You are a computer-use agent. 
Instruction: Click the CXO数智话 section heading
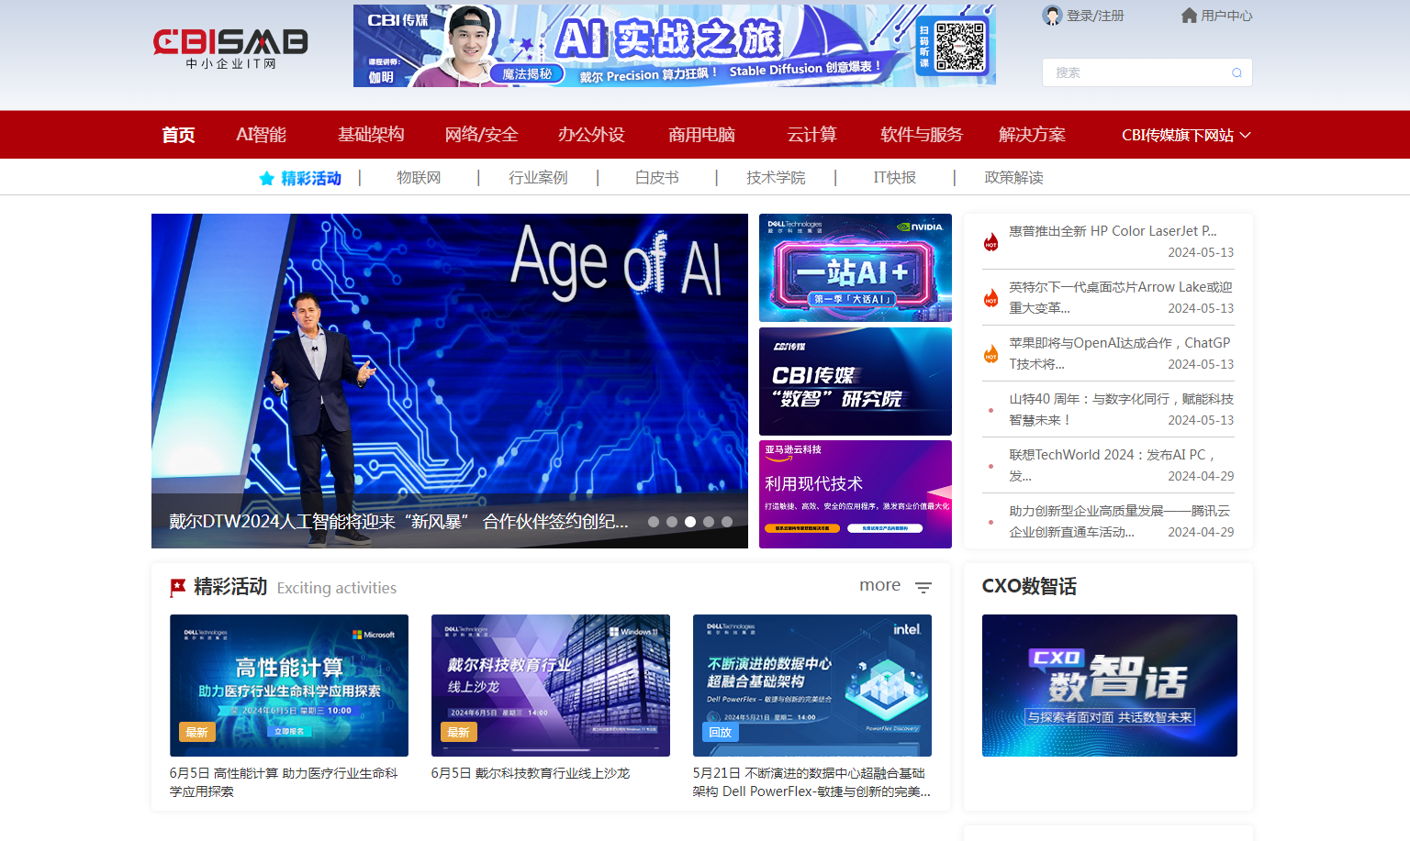coord(1029,586)
